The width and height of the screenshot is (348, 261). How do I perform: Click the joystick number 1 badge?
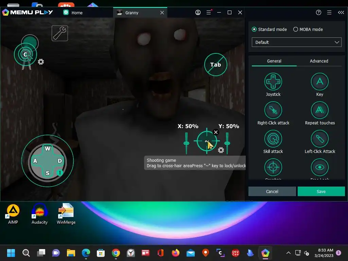pos(60,172)
